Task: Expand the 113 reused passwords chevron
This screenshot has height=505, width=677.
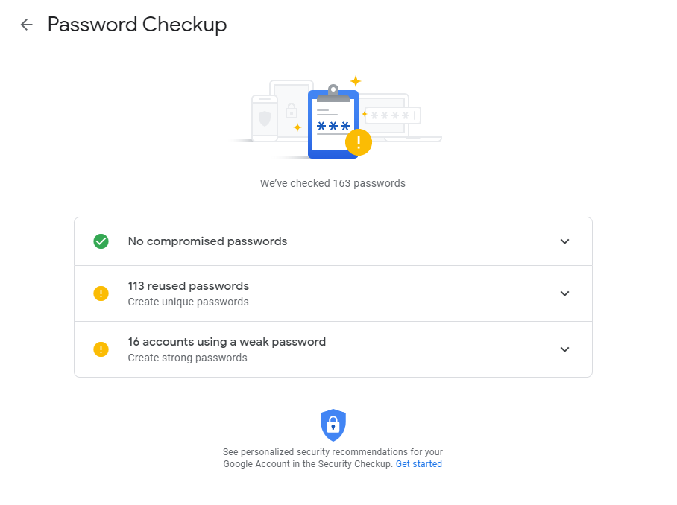Action: point(564,293)
